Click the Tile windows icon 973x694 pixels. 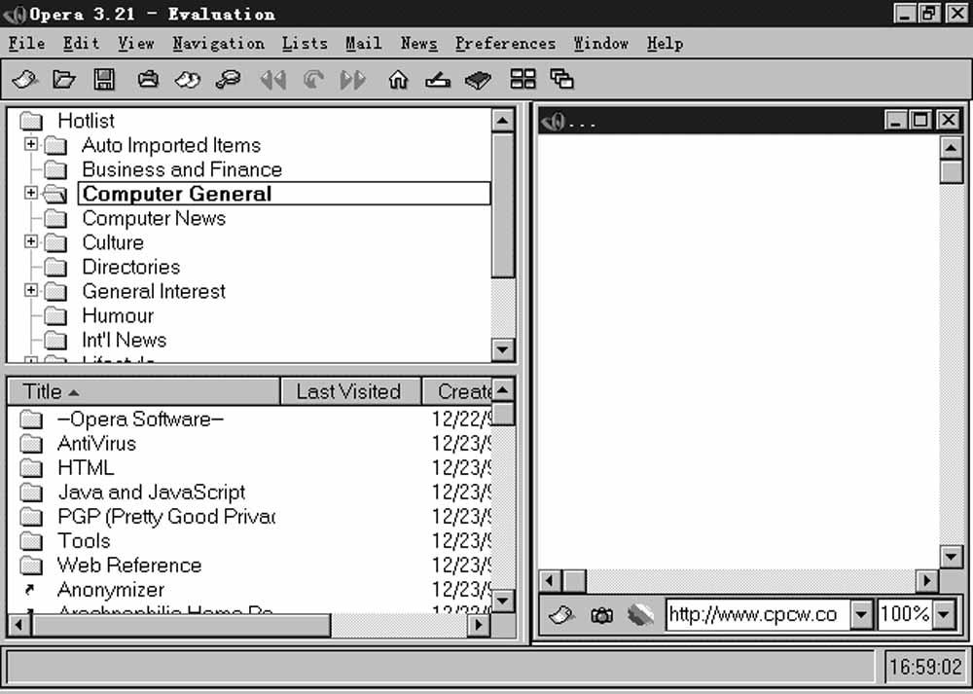(523, 79)
